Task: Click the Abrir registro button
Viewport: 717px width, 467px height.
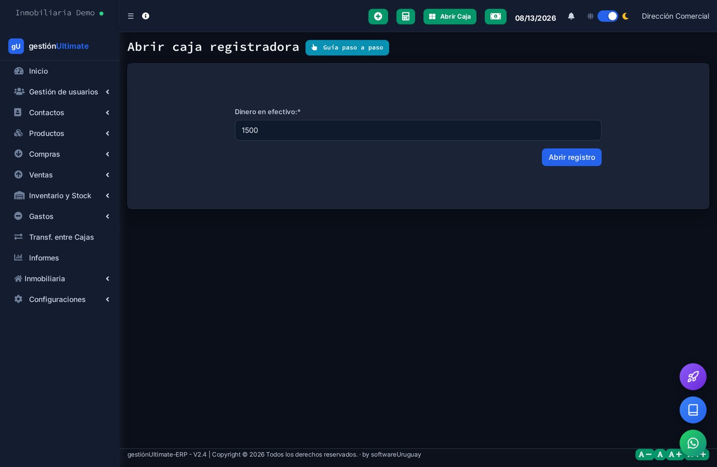Action: point(572,157)
